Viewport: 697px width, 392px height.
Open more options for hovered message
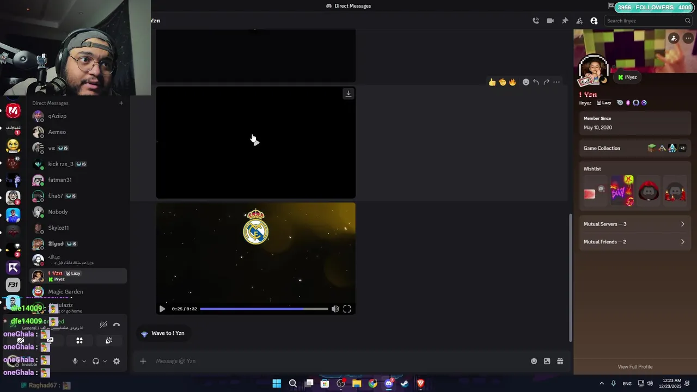pyautogui.click(x=557, y=82)
